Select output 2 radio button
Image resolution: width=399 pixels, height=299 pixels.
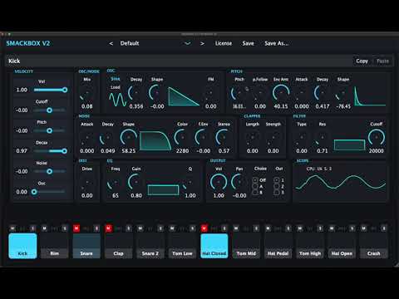(276, 186)
